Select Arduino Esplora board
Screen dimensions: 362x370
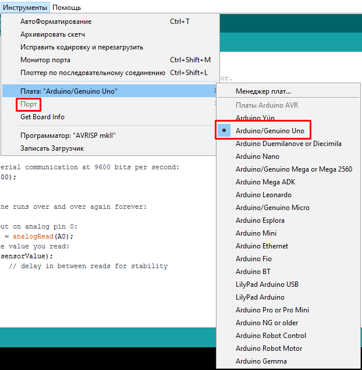click(289, 220)
